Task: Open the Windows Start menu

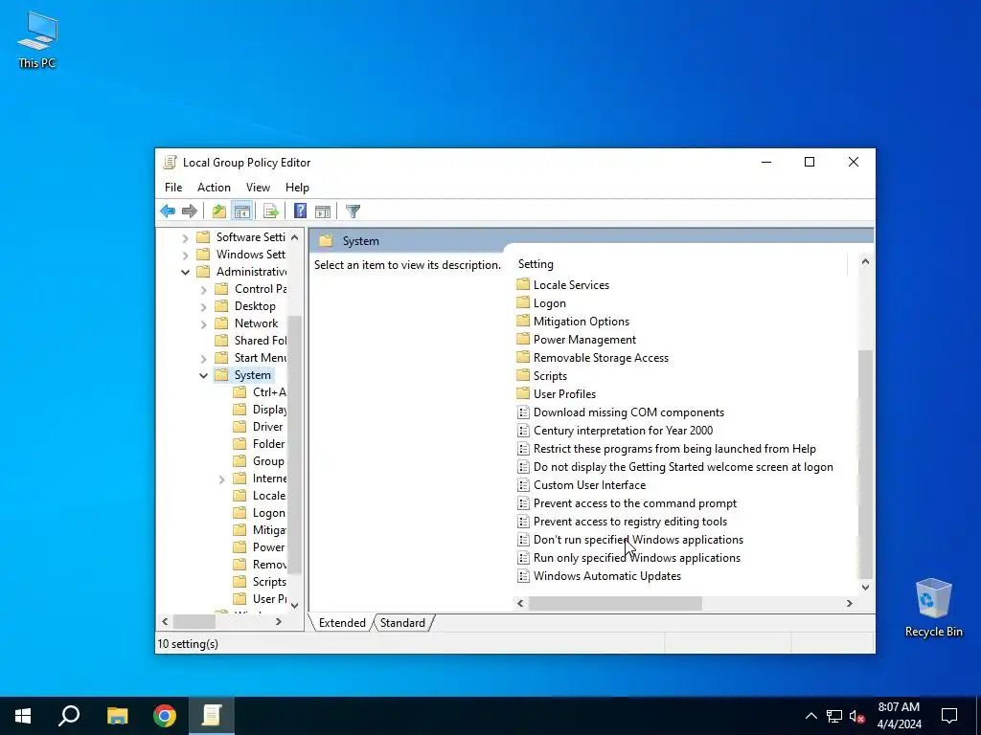Action: [x=23, y=716]
